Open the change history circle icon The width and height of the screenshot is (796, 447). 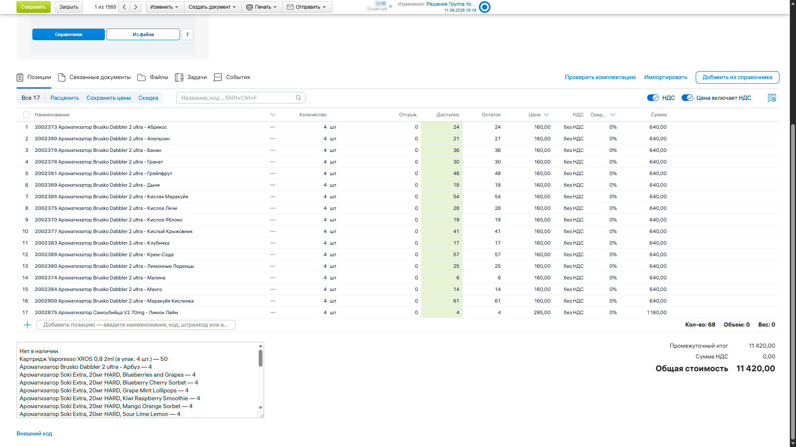click(x=485, y=7)
